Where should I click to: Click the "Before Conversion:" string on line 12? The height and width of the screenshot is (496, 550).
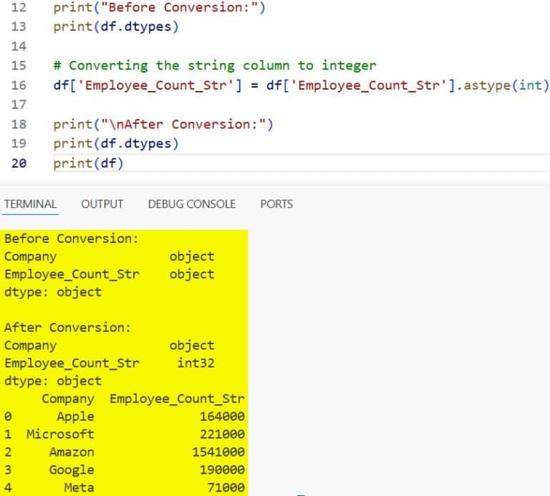point(179,7)
